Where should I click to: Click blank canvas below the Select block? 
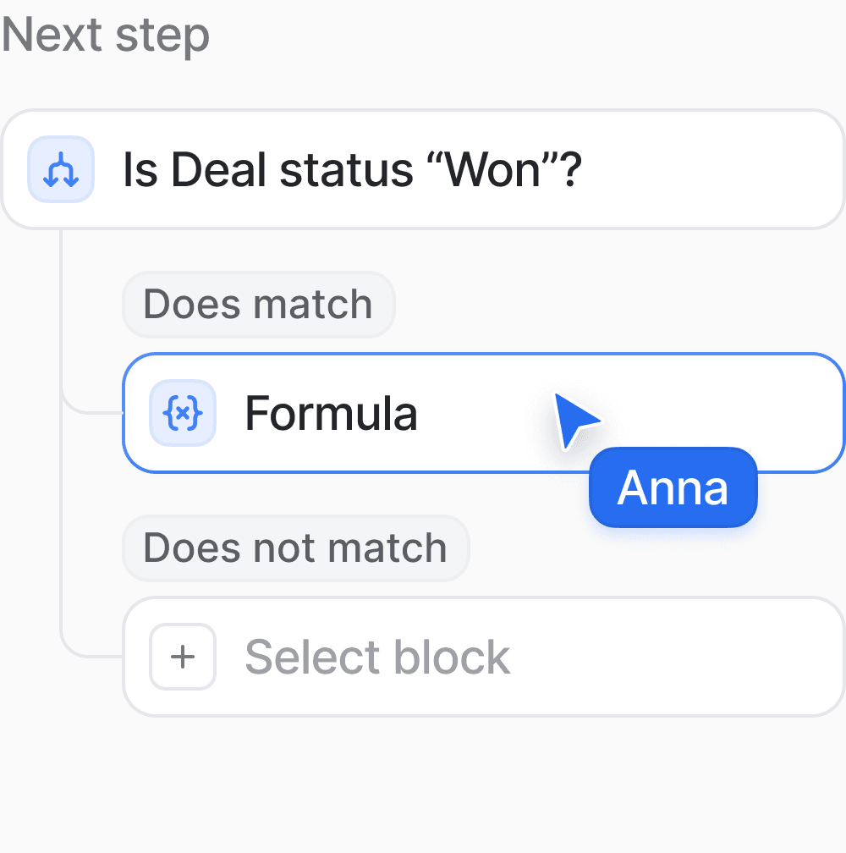pyautogui.click(x=423, y=784)
